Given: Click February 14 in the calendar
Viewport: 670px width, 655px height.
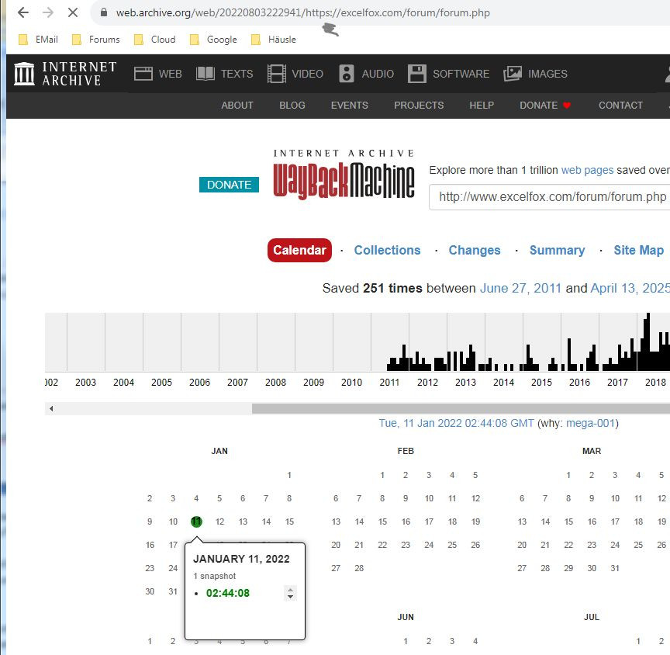Looking at the screenshot, I should (359, 522).
